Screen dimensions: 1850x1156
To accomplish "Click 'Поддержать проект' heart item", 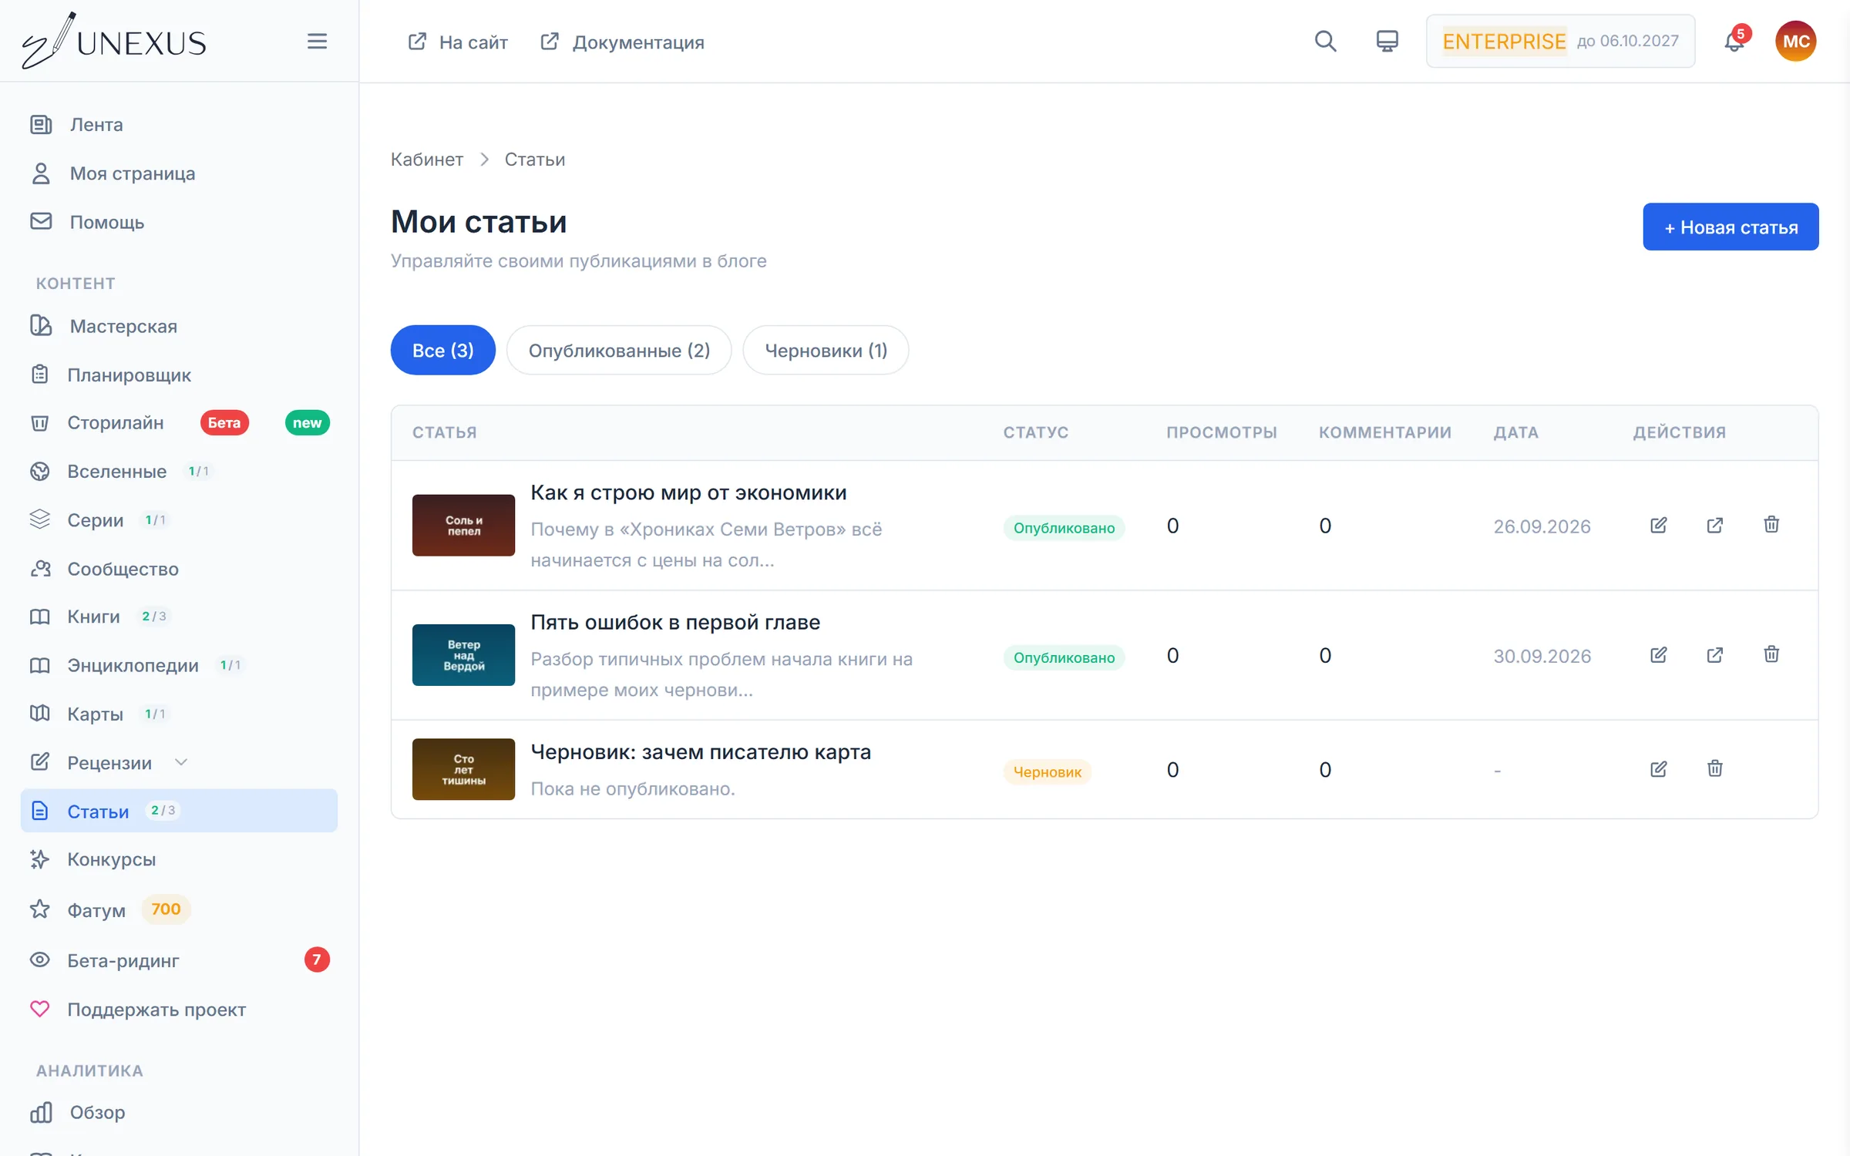I will click(179, 1010).
